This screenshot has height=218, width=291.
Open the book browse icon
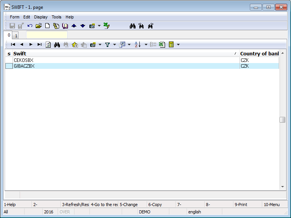[65, 26]
